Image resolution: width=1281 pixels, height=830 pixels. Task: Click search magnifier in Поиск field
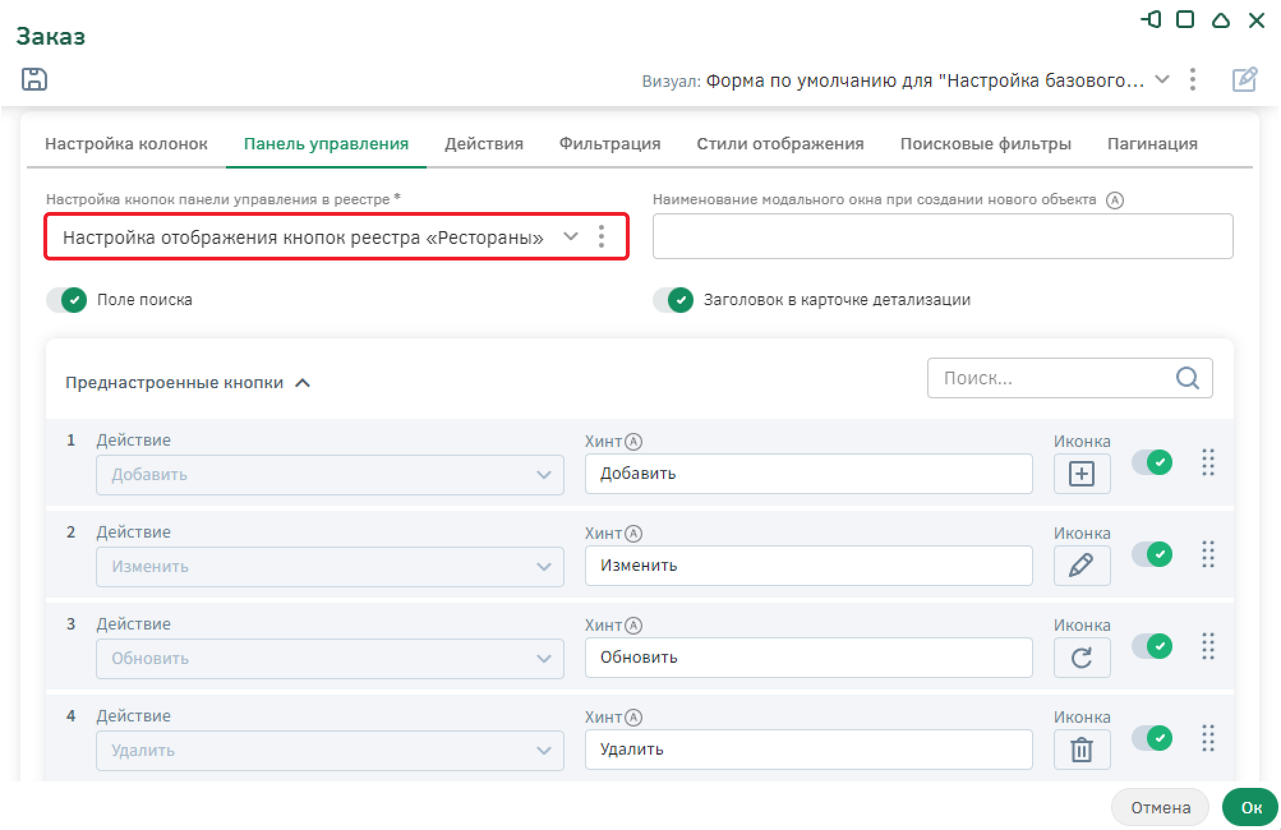pyautogui.click(x=1187, y=378)
